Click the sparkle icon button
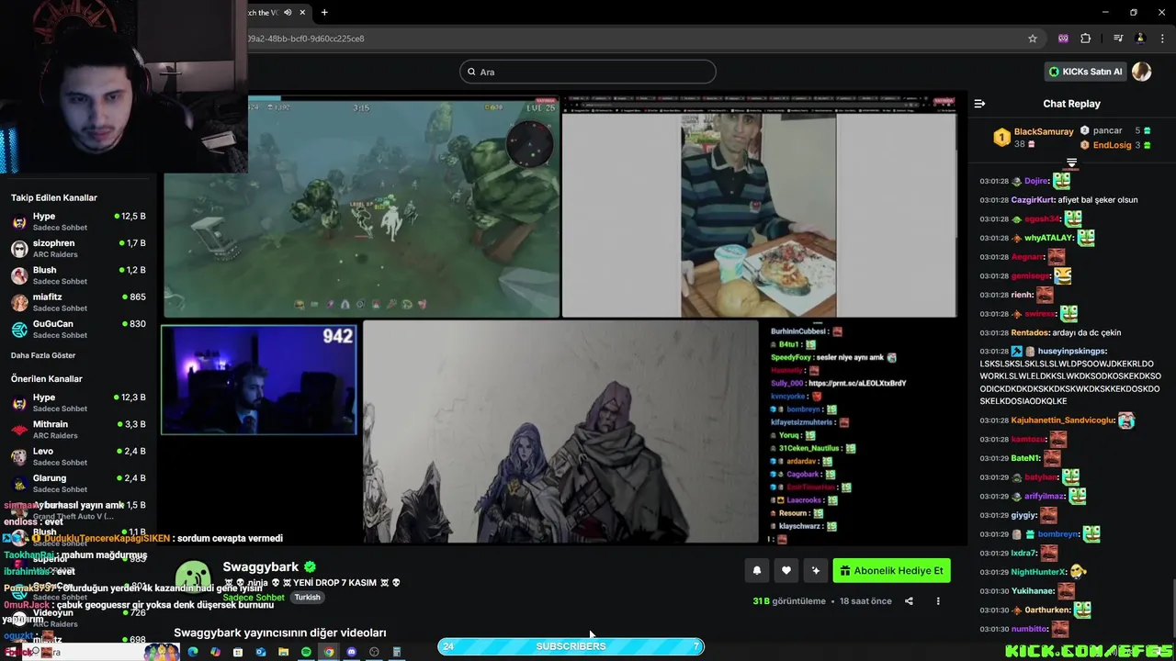Image resolution: width=1176 pixels, height=661 pixels. coord(815,571)
